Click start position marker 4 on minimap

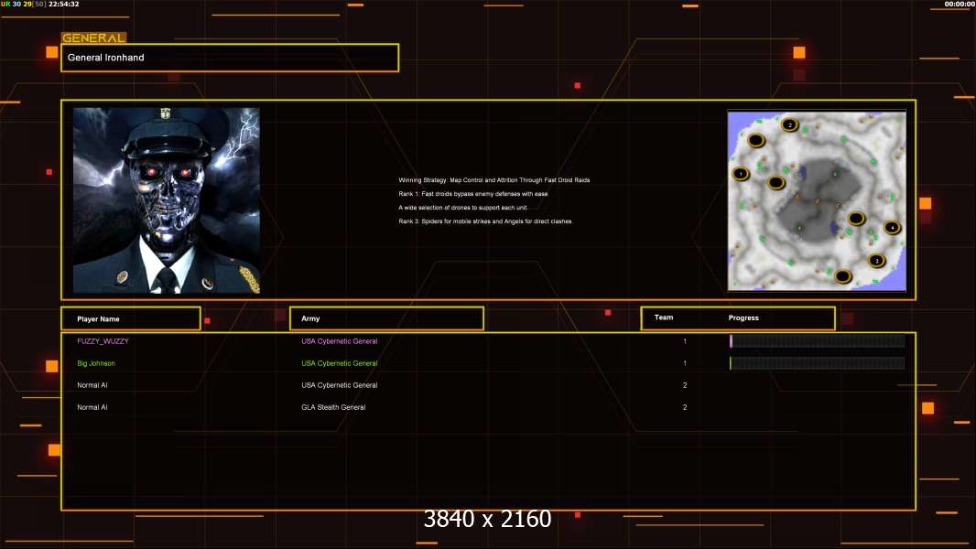(x=892, y=228)
